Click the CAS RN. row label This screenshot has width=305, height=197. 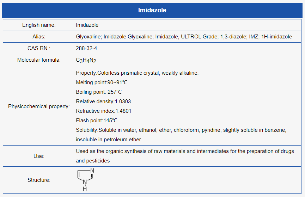(x=39, y=48)
